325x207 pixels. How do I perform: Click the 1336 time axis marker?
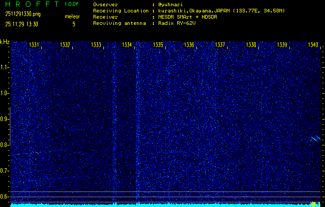(189, 45)
